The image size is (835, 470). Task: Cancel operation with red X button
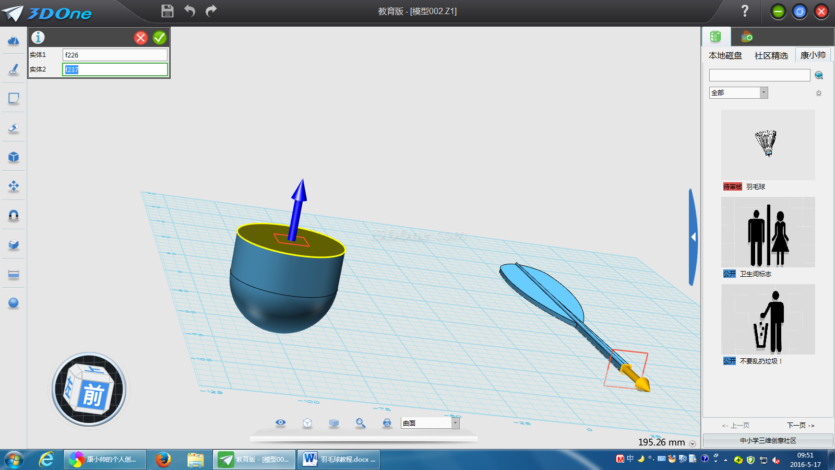point(141,38)
